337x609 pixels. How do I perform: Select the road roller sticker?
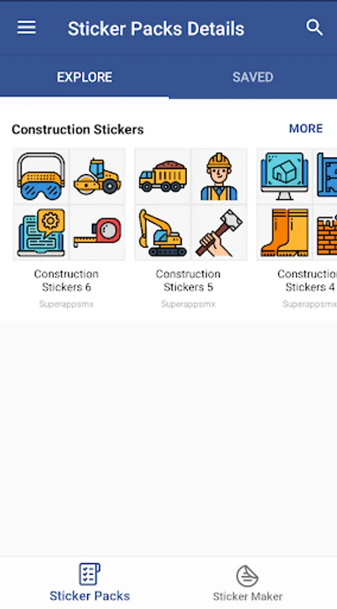click(97, 176)
